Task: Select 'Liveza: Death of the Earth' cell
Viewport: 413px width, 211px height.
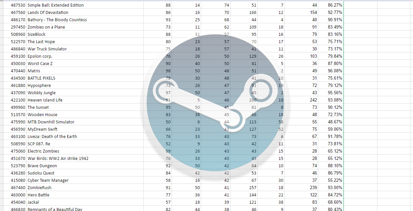Action: pos(85,137)
